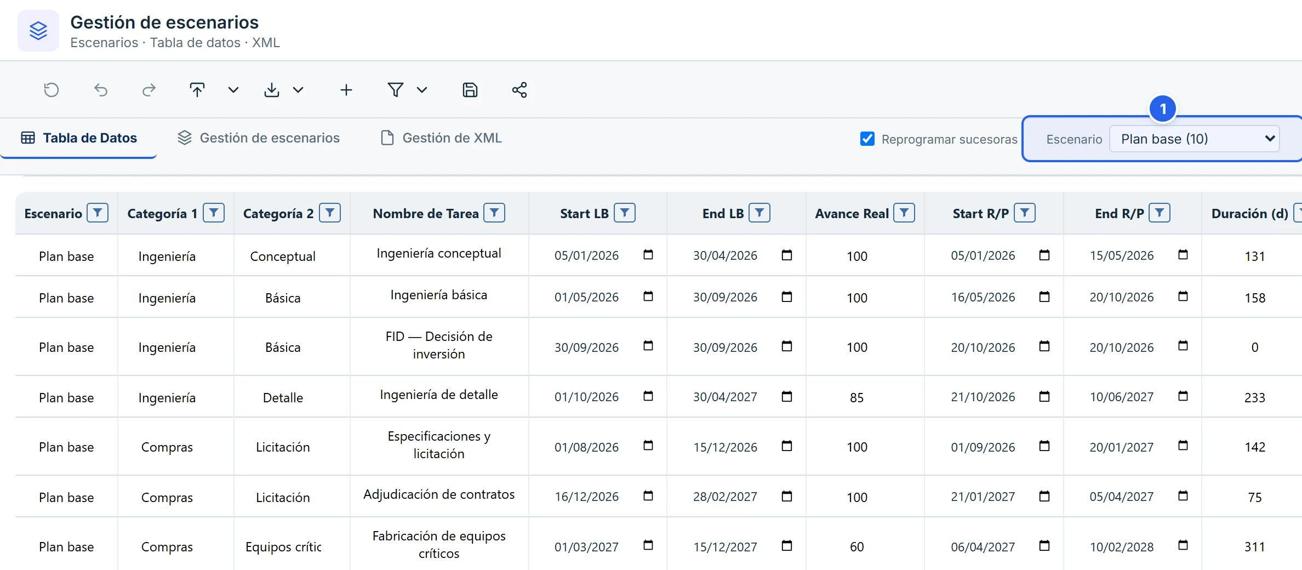Screen dimensions: 1302x570
Task: Filter the Avance Real column
Action: (904, 213)
